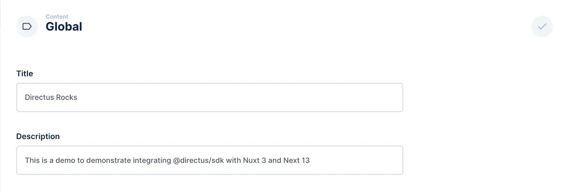Viewport: 567px width, 192px height.
Task: Click the word "and" in Description field
Action: 275,160
